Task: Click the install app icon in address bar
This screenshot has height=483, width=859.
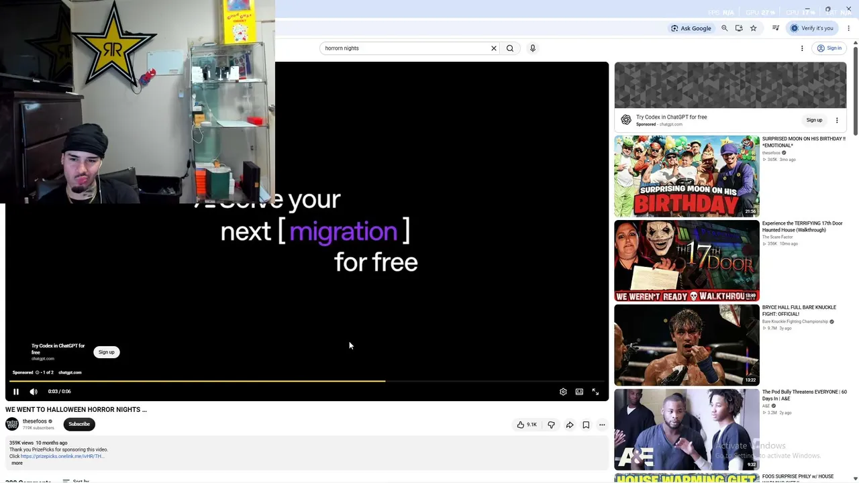Action: 739,28
